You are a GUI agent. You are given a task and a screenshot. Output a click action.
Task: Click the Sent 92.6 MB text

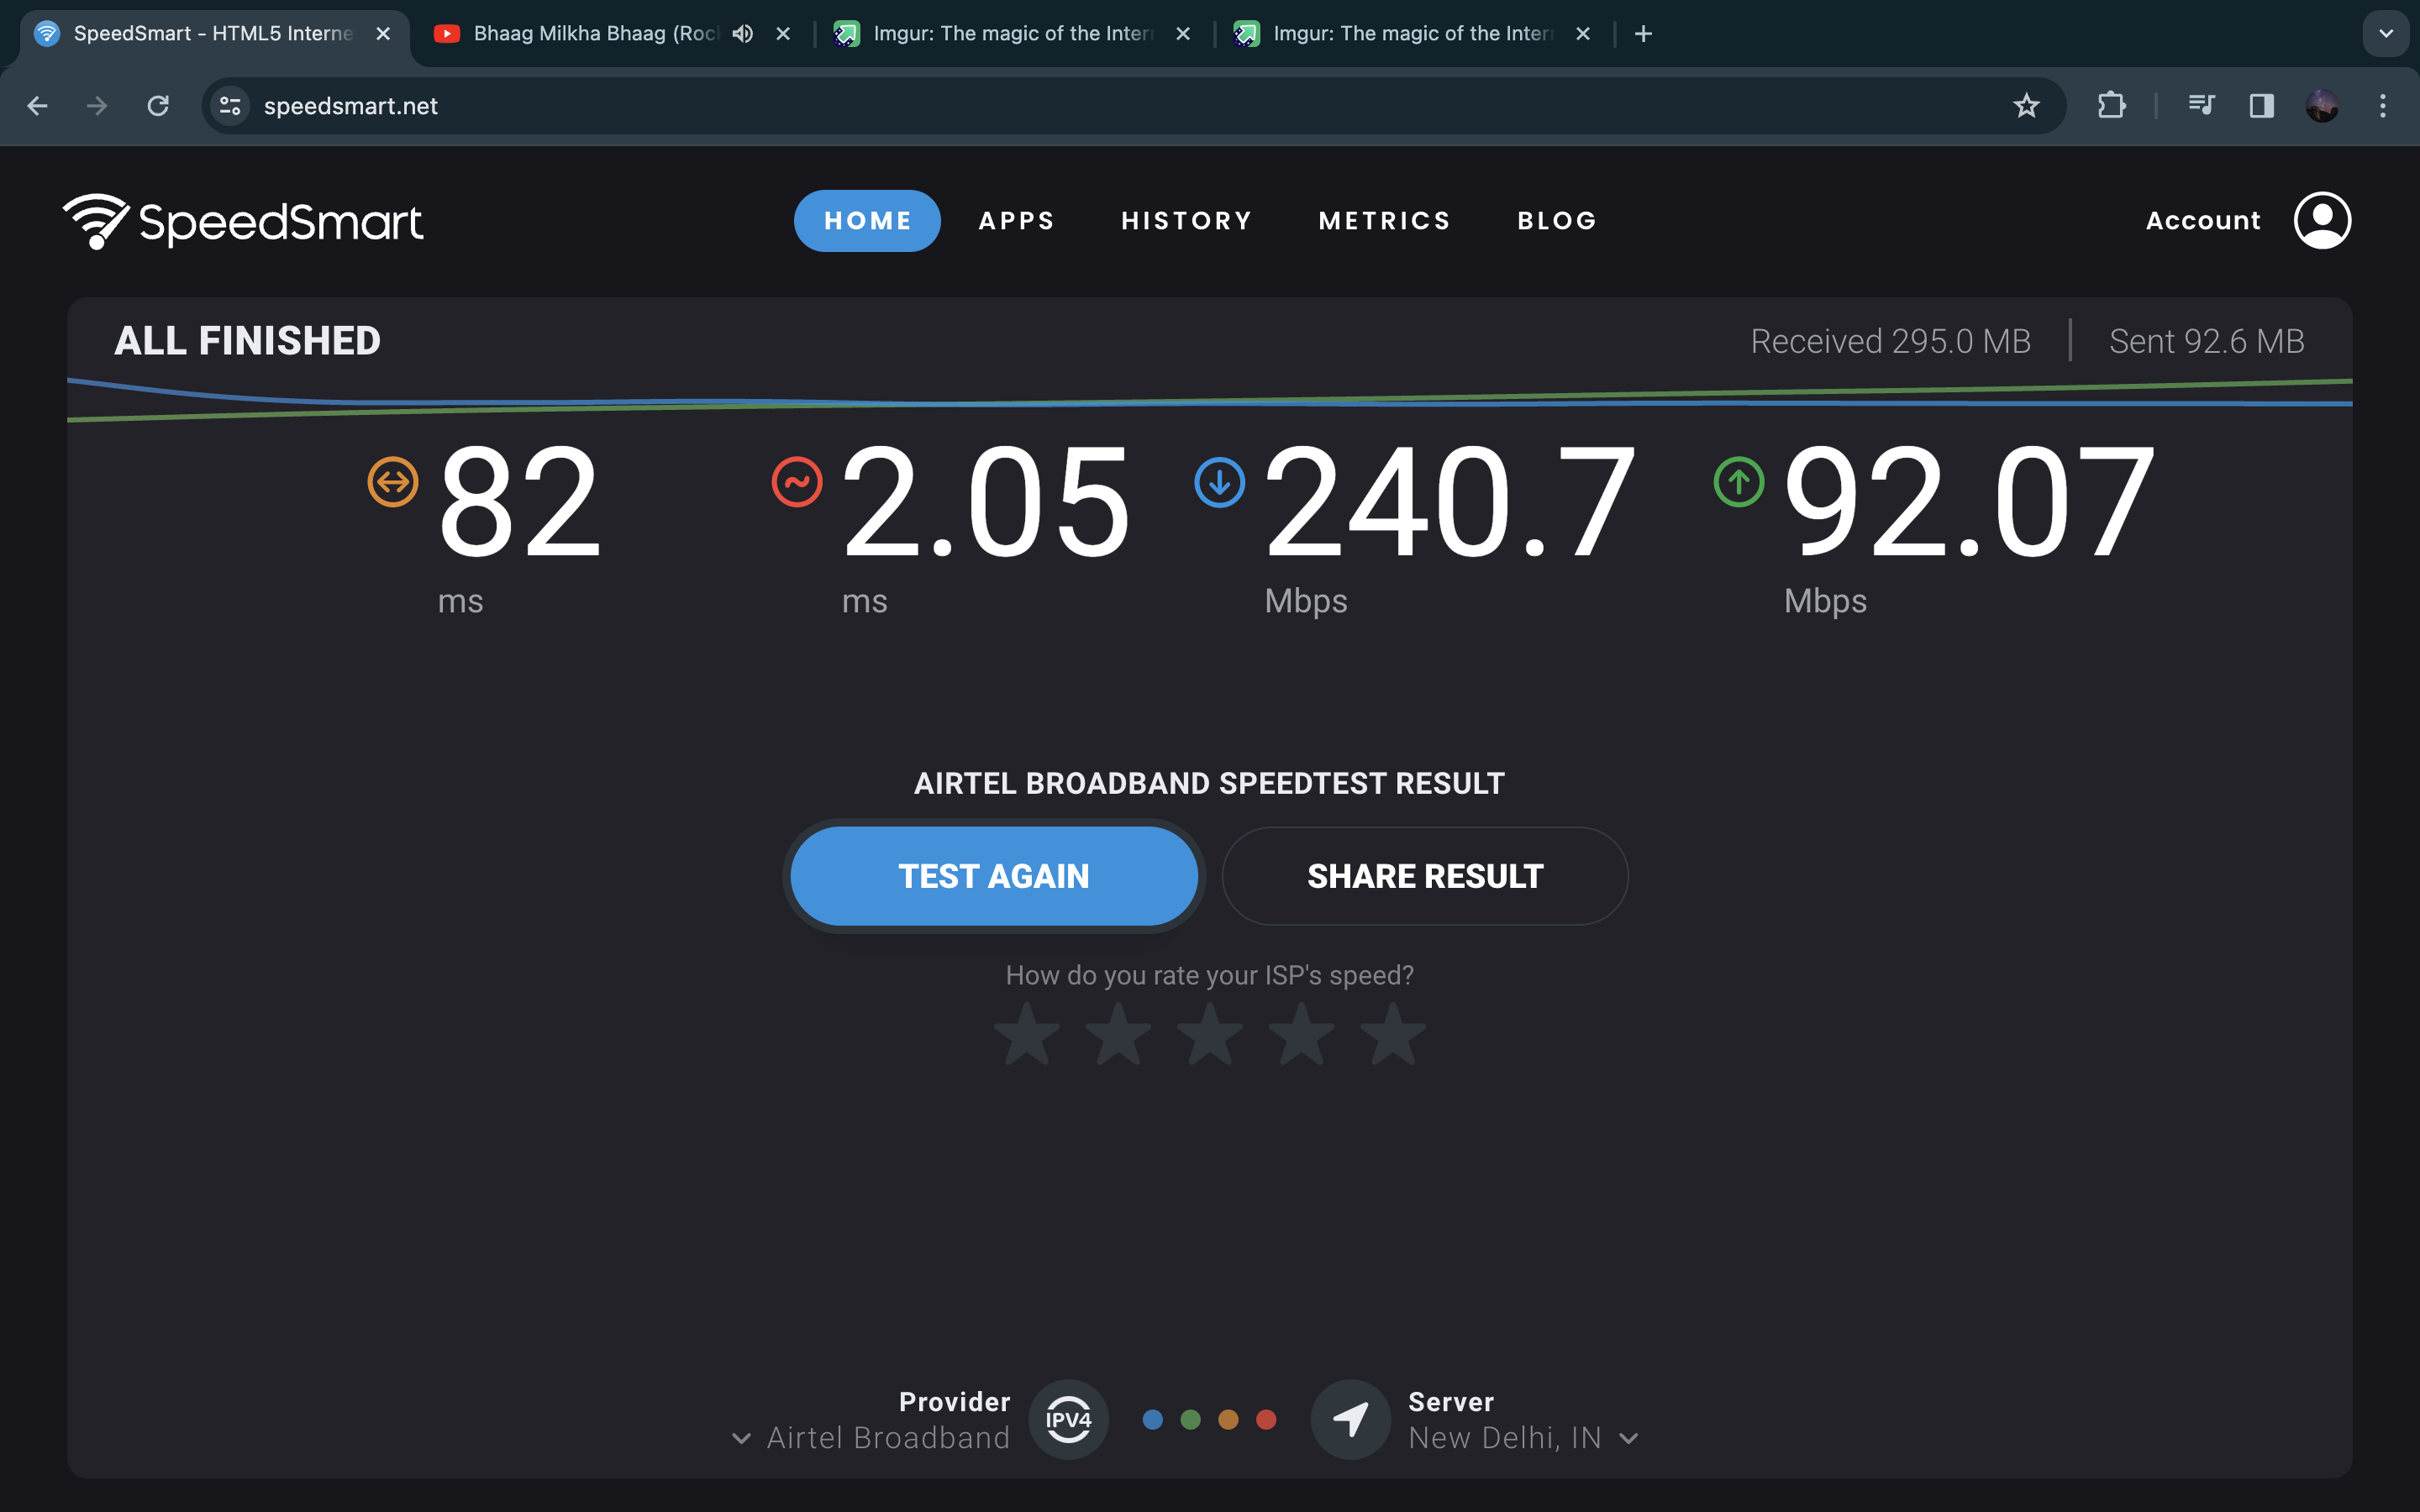pyautogui.click(x=2207, y=341)
